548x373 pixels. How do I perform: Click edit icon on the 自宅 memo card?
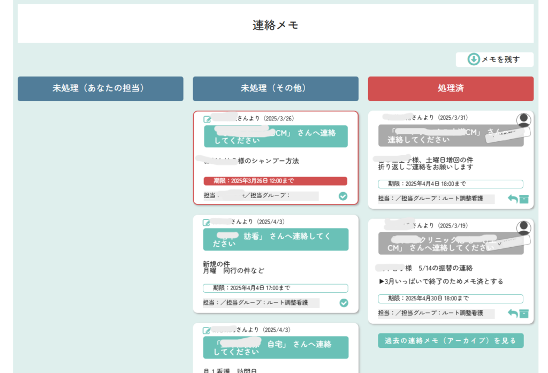[207, 330]
